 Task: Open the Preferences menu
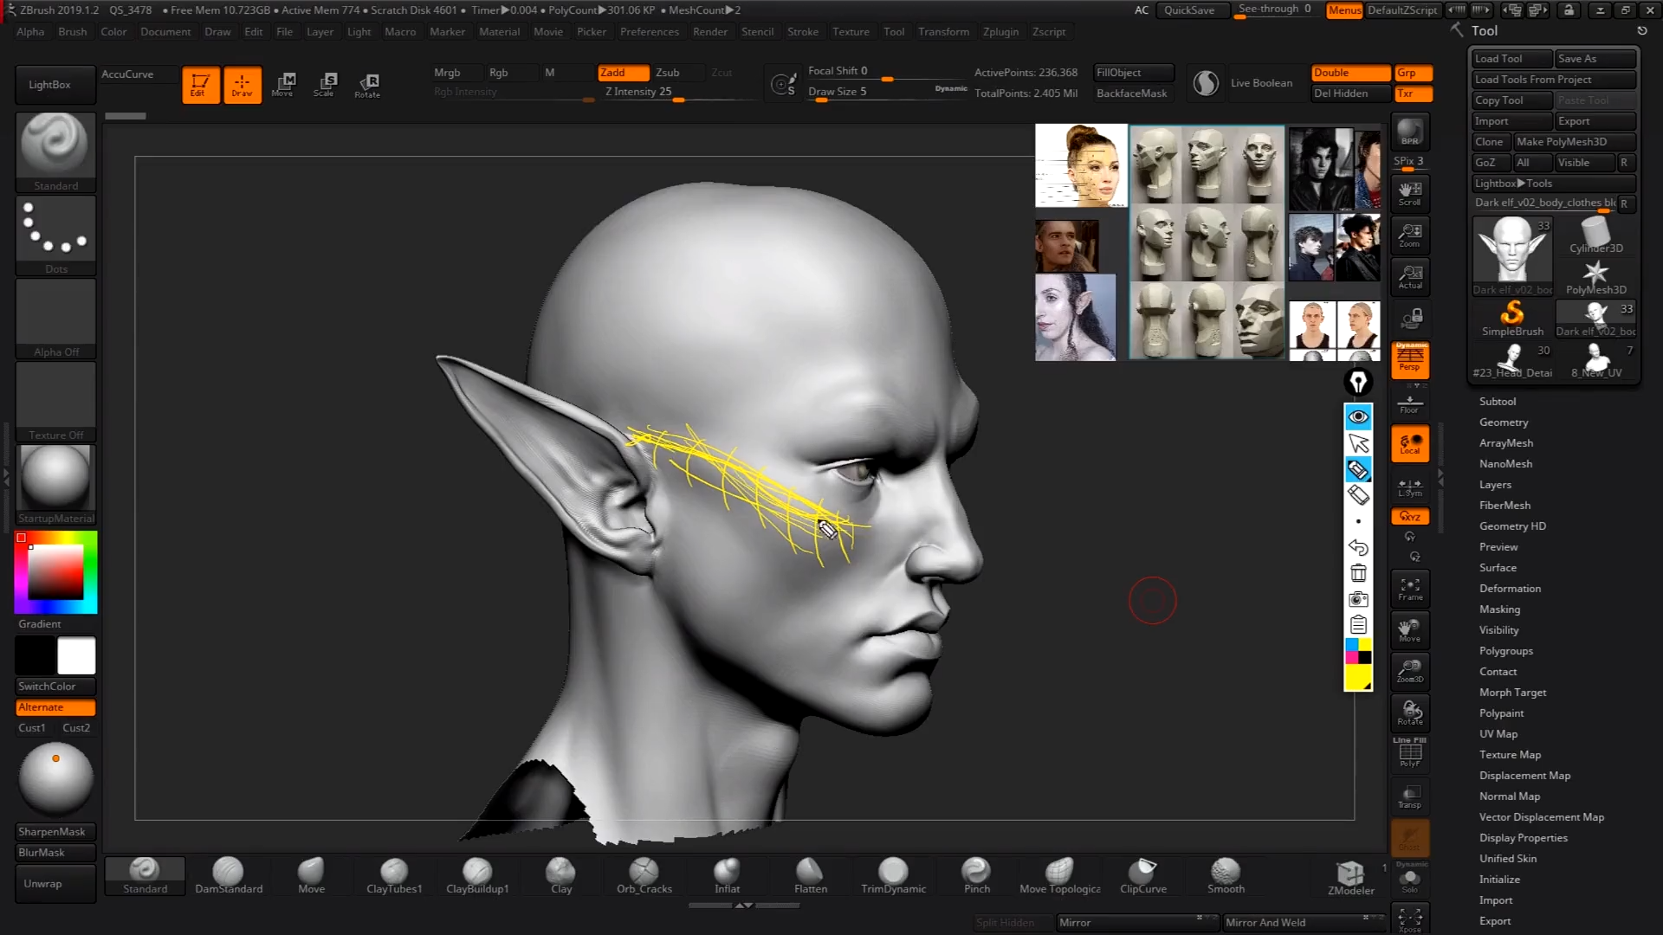650,31
